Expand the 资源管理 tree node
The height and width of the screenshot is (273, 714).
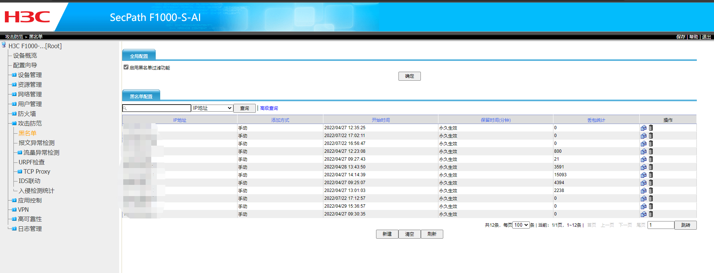click(x=14, y=85)
